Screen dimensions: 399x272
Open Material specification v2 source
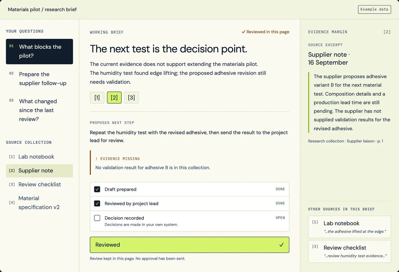(x=39, y=203)
